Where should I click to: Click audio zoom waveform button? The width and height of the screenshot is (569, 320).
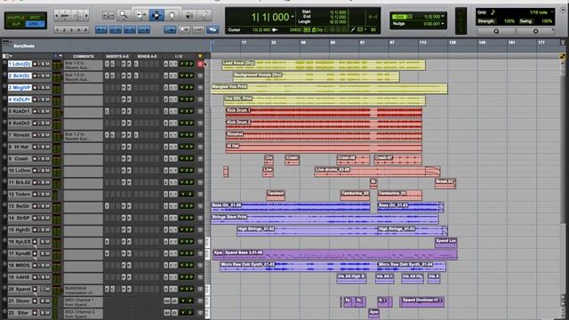click(x=65, y=15)
